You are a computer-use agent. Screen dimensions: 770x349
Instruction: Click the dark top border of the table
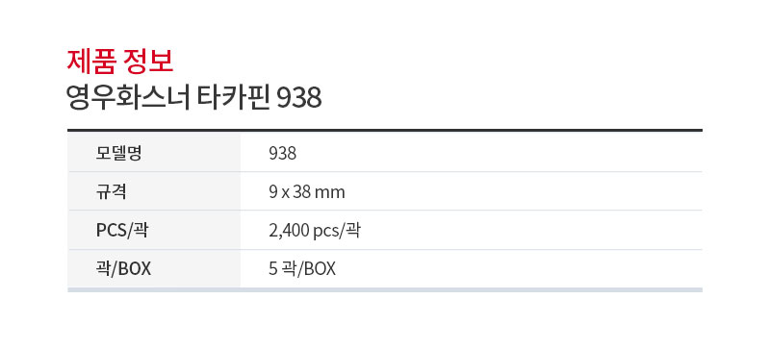(x=385, y=130)
